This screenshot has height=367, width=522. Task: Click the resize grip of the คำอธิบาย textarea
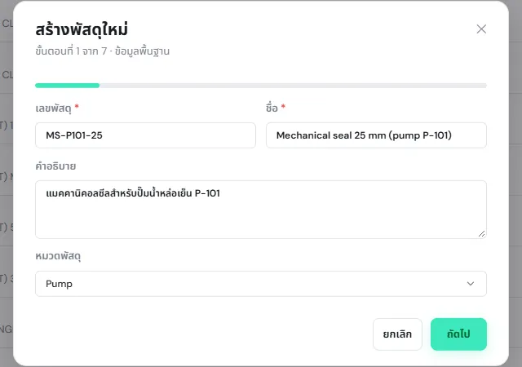pos(481,234)
